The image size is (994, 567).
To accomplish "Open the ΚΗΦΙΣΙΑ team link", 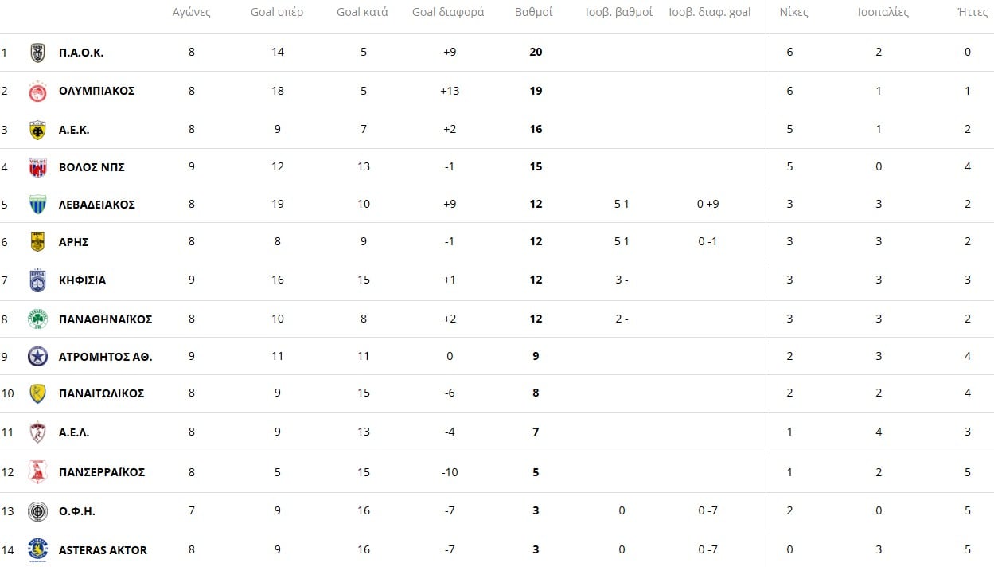I will tap(82, 280).
